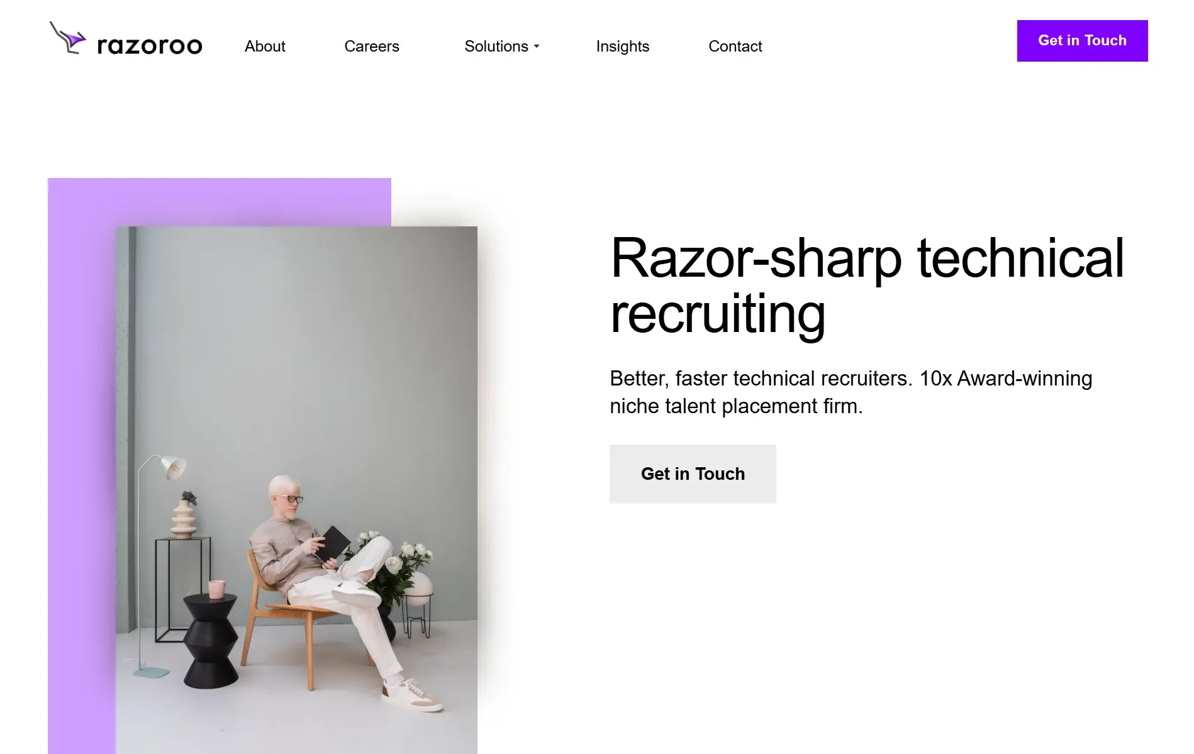Go to the Careers page
This screenshot has width=1194, height=754.
tap(372, 47)
